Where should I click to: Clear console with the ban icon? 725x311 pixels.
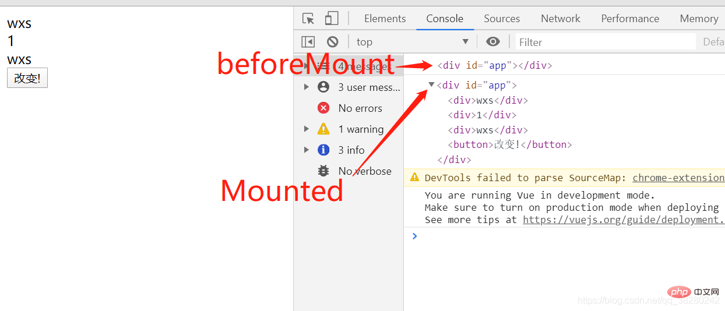[332, 42]
